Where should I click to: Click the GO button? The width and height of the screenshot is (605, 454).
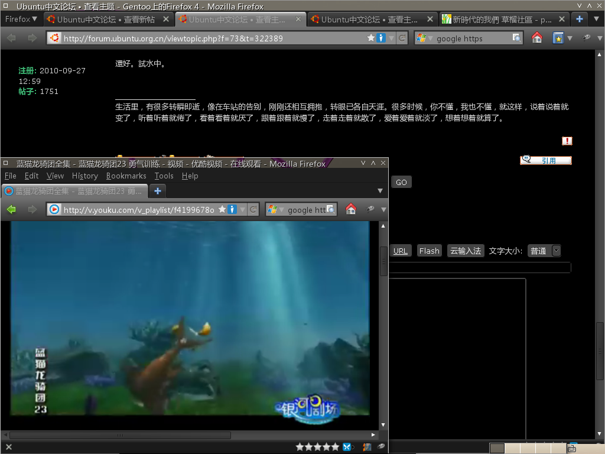click(401, 182)
